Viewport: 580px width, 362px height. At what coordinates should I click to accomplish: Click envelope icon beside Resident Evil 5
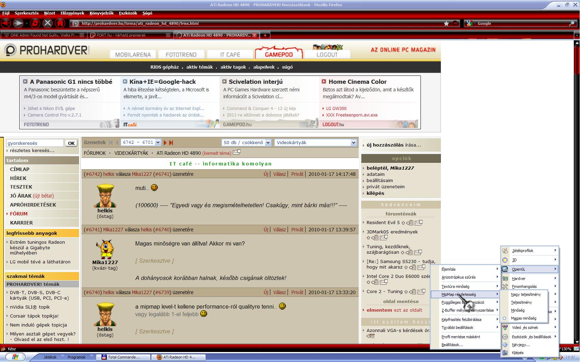click(418, 223)
